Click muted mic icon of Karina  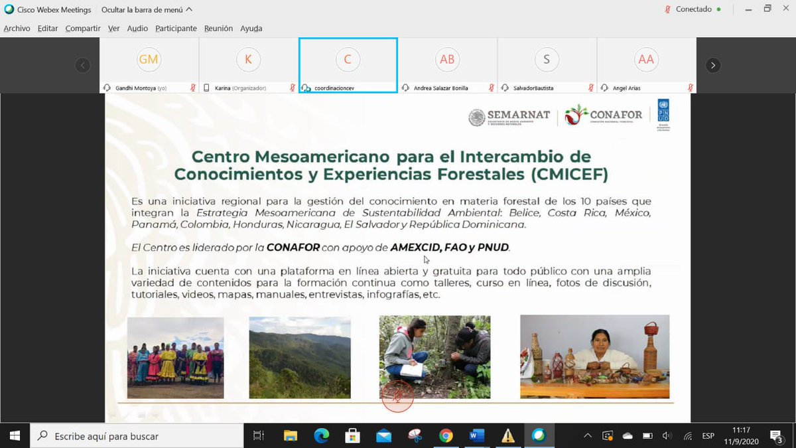[293, 88]
